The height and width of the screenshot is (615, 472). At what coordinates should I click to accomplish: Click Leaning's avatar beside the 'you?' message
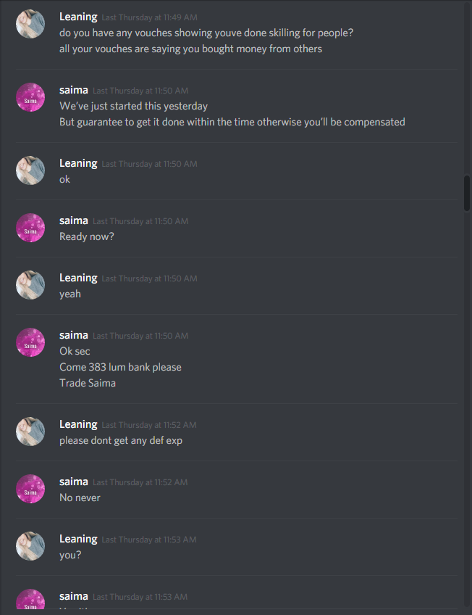(30, 546)
